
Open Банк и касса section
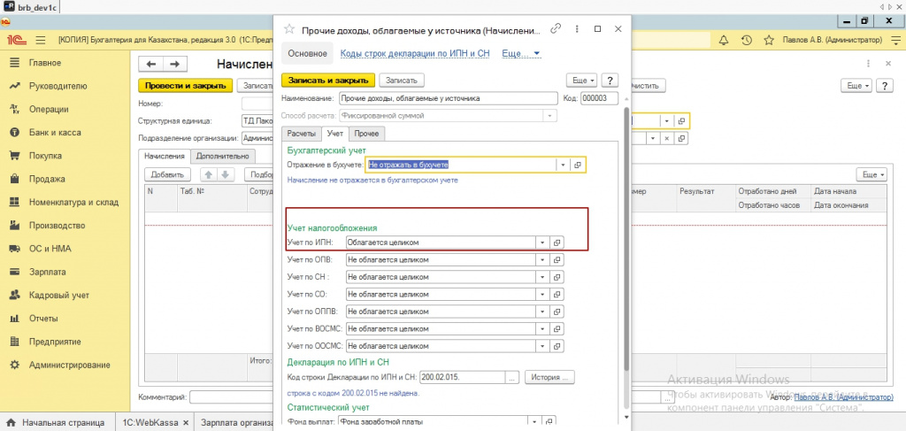pos(55,132)
